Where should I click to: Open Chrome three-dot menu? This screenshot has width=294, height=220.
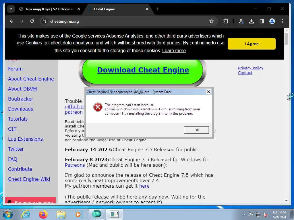(283, 21)
